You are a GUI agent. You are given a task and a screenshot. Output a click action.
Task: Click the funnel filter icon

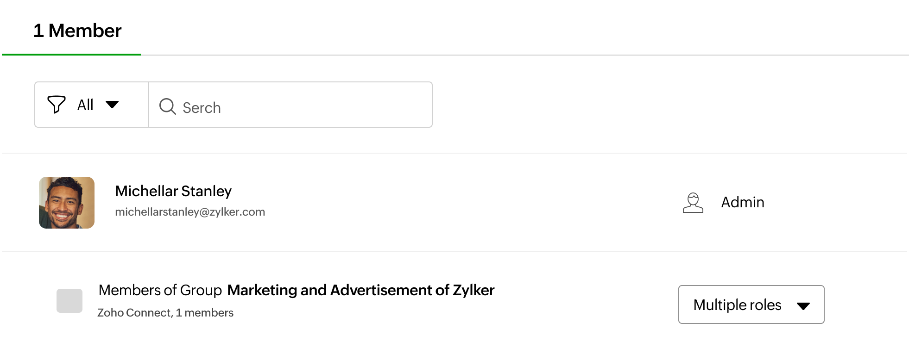[x=57, y=105]
